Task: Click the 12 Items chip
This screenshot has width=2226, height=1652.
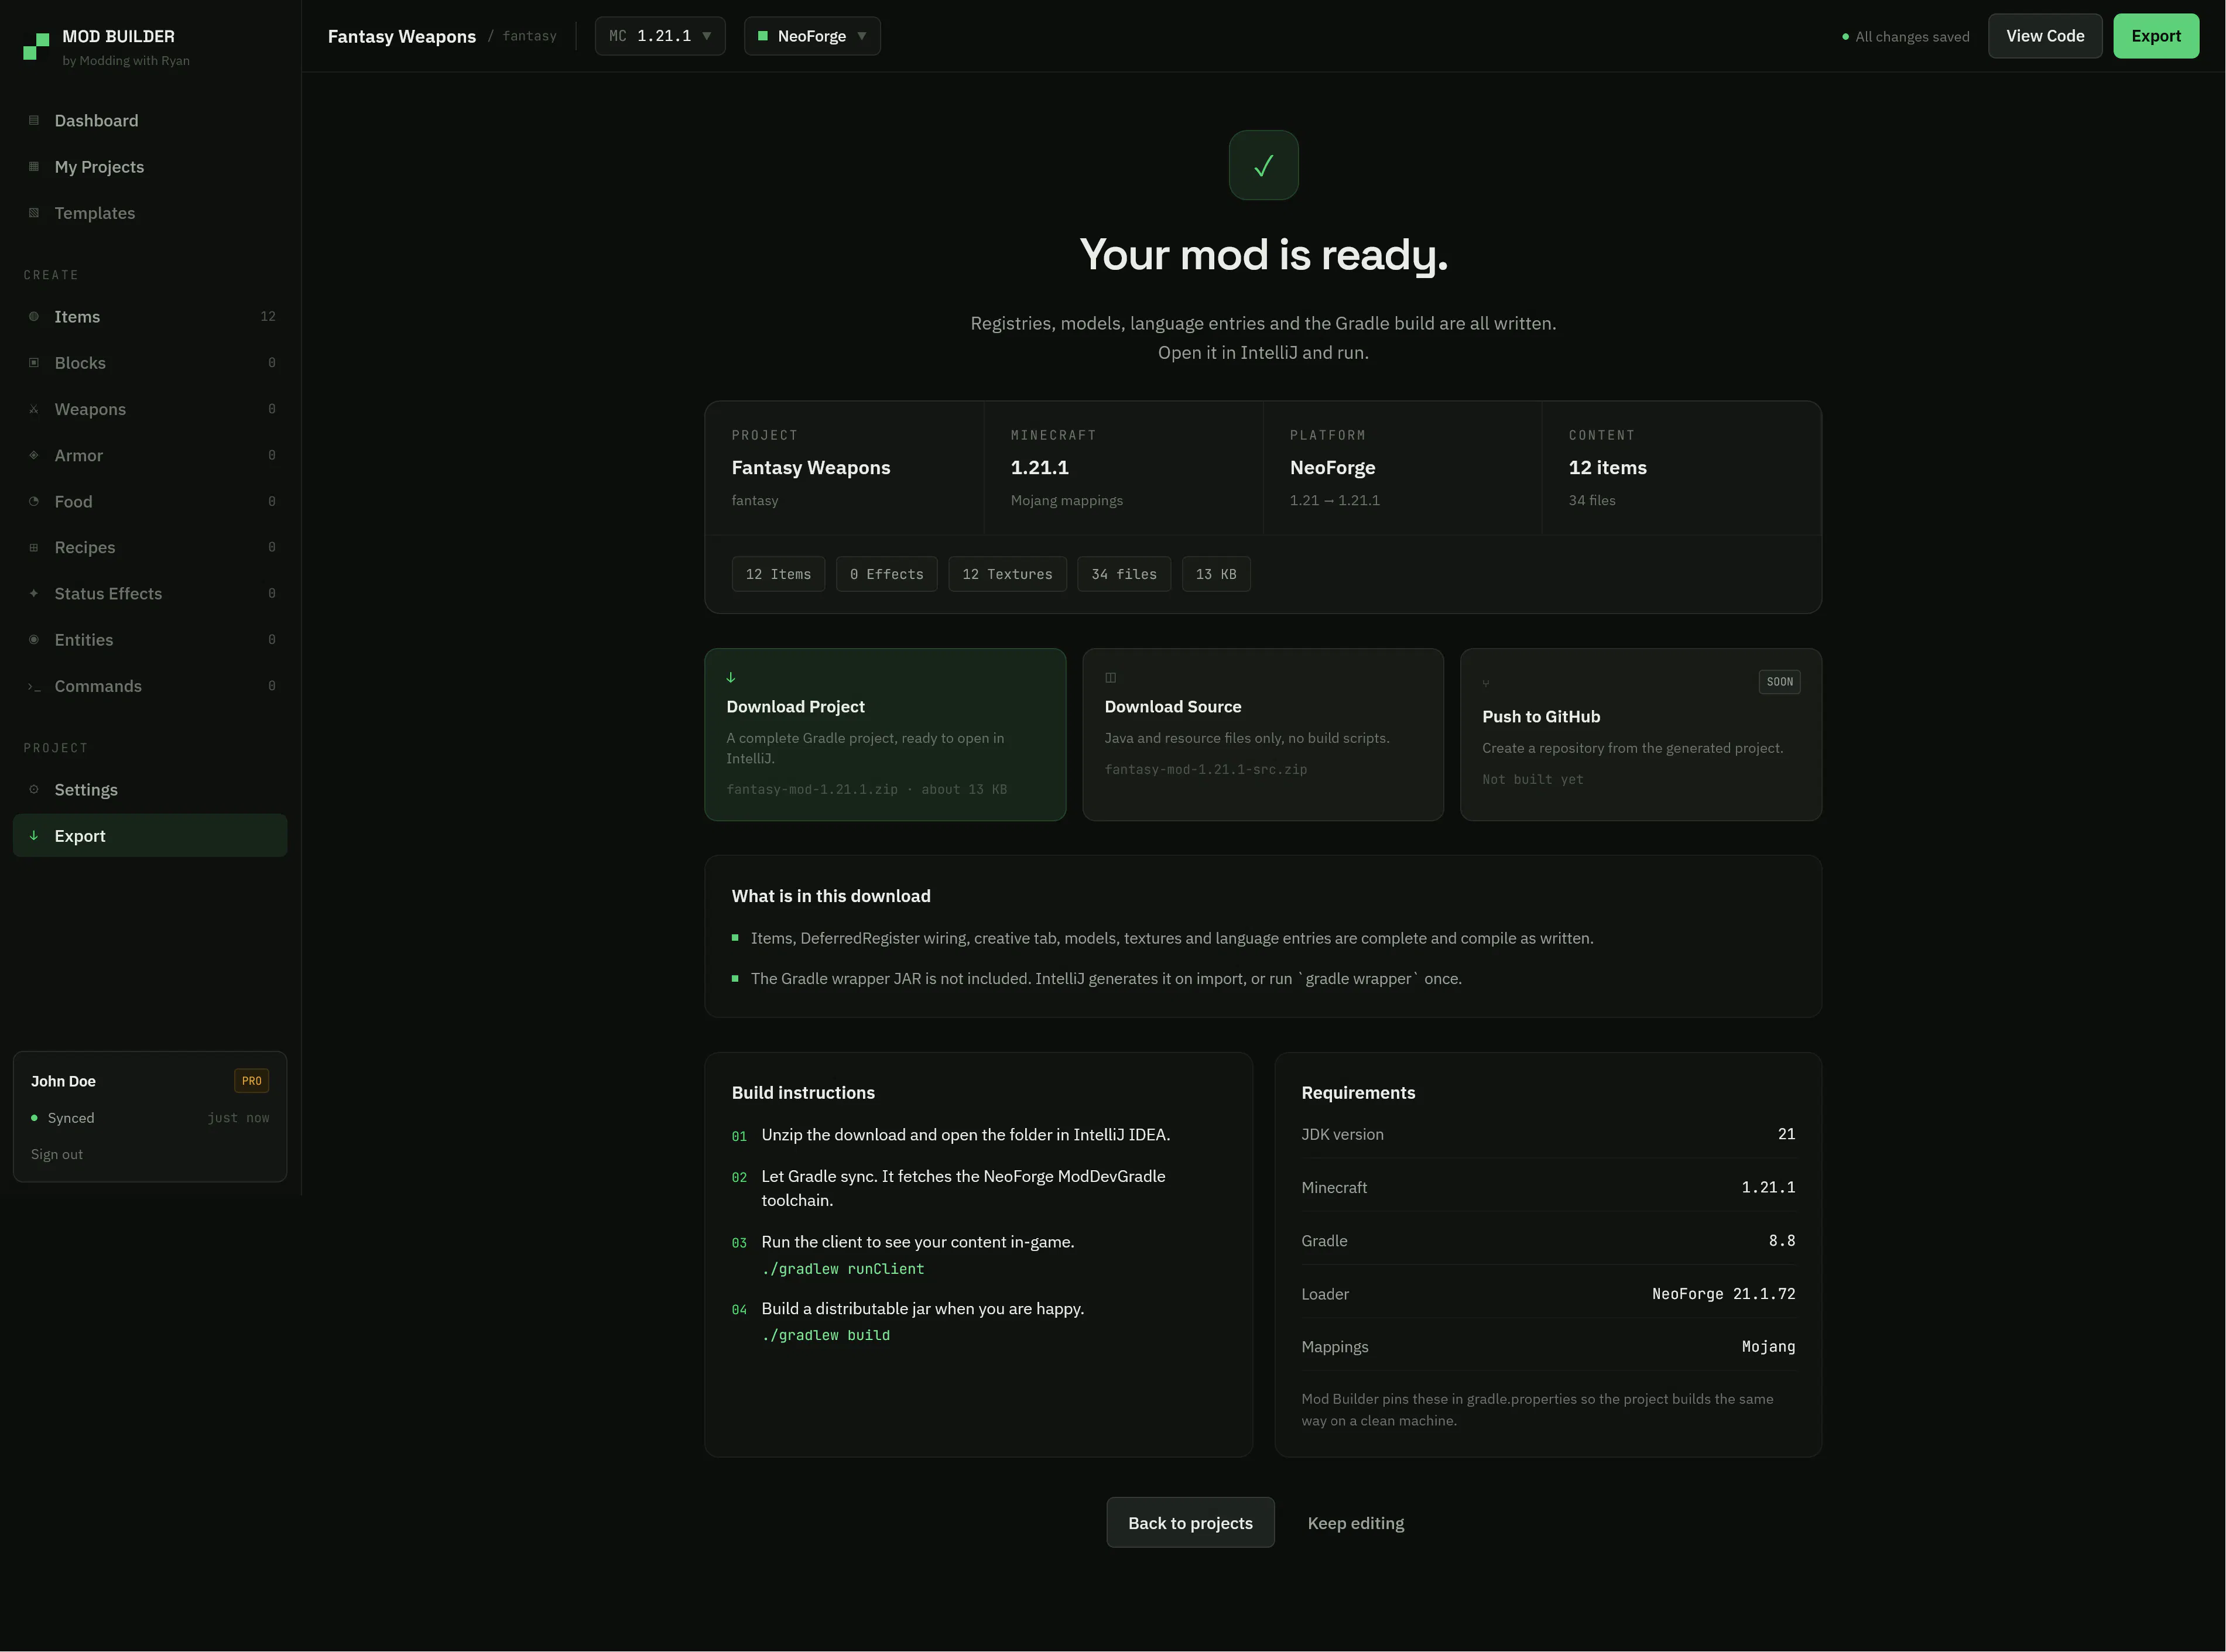Action: 778,574
